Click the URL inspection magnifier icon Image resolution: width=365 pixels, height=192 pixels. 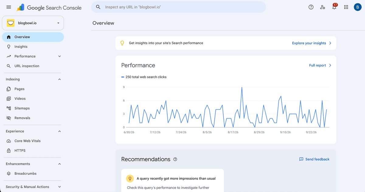pyautogui.click(x=9, y=66)
